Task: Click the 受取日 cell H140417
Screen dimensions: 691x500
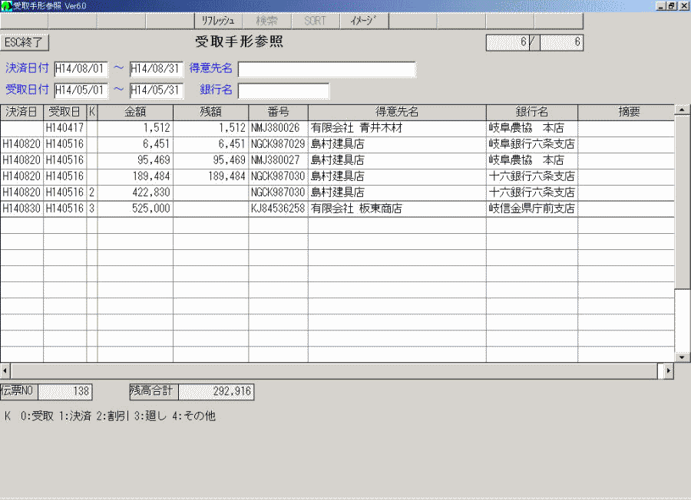Action: 64,128
